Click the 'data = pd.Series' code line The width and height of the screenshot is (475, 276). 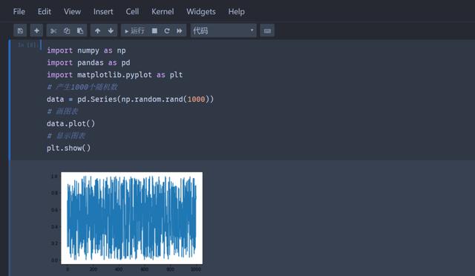131,99
